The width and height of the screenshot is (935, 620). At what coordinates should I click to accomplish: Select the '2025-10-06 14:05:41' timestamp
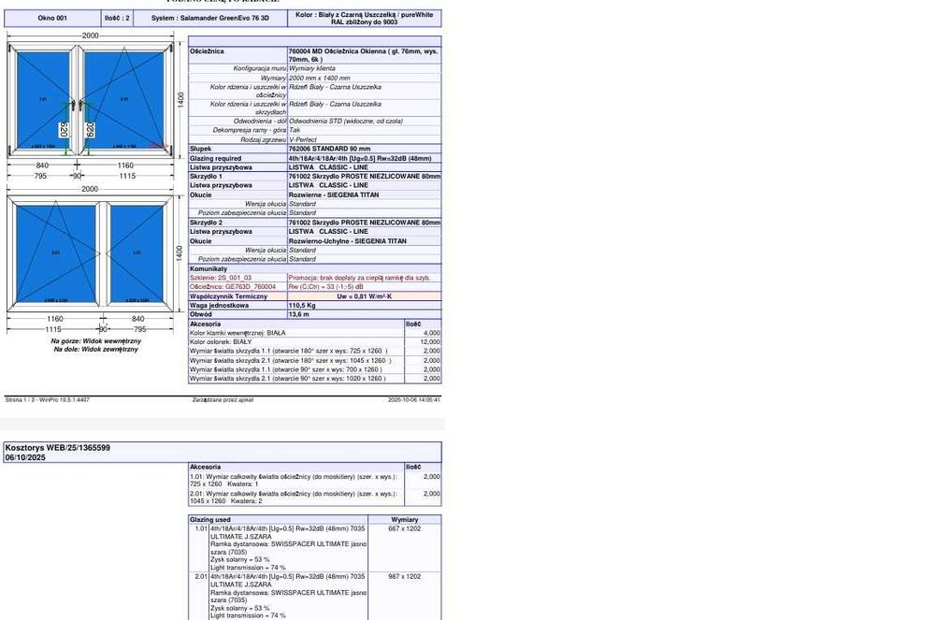(414, 400)
